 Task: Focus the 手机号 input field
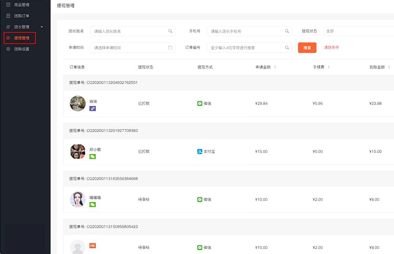pyautogui.click(x=249, y=31)
